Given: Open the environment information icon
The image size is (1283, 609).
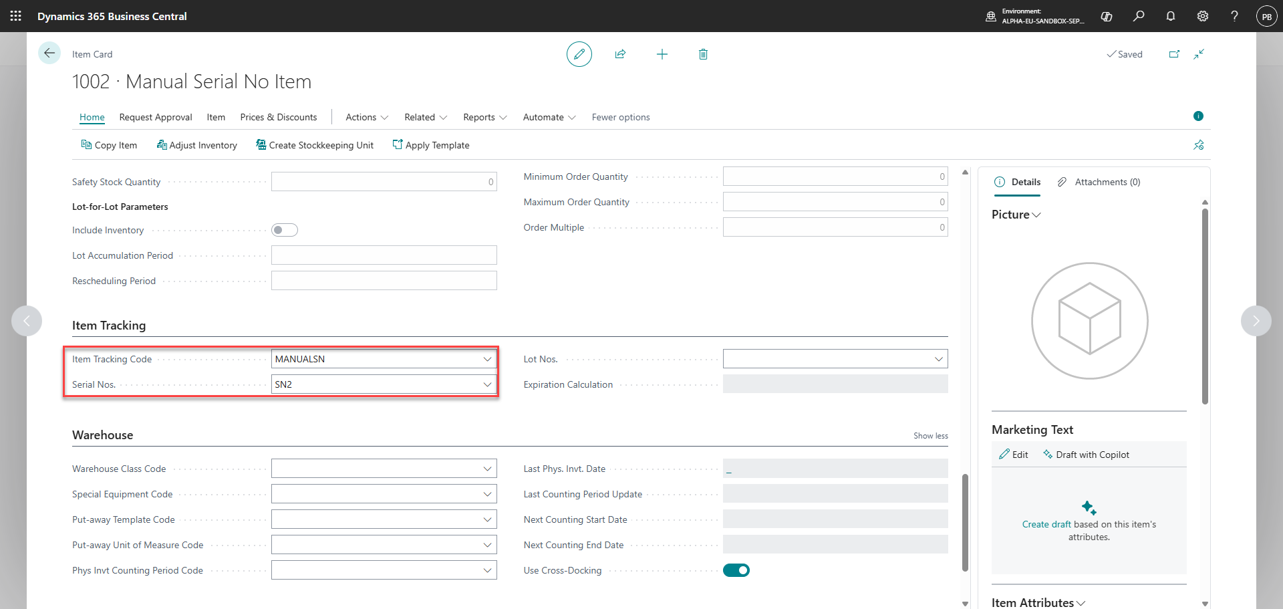Looking at the screenshot, I should coord(991,16).
